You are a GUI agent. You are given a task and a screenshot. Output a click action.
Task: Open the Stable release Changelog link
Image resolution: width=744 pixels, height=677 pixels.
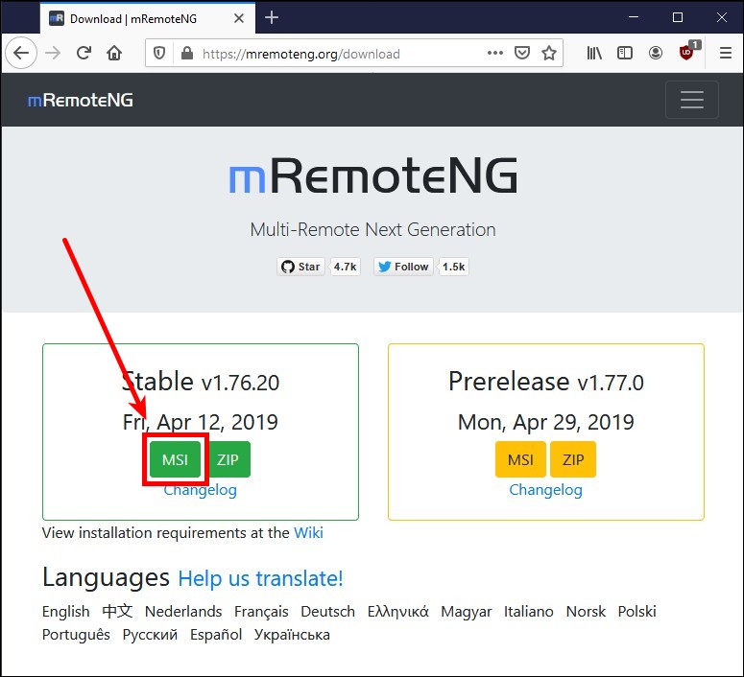pos(200,490)
